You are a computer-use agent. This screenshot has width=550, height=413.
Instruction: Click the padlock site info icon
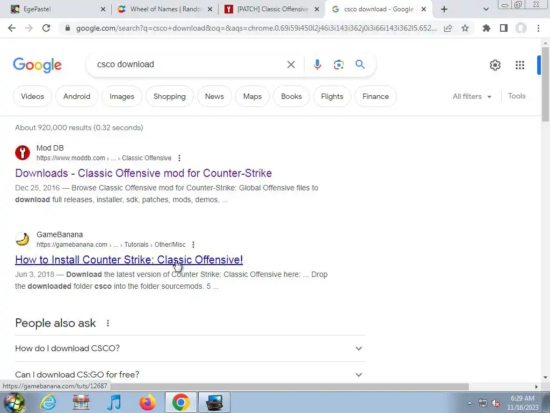[68, 28]
